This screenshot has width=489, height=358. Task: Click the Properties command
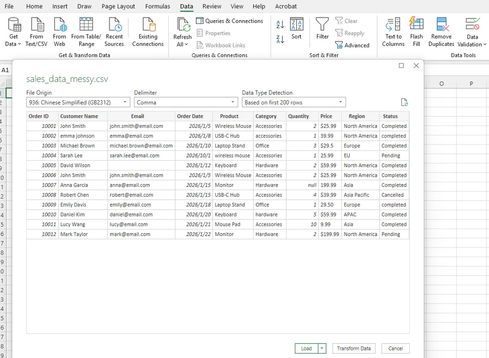tap(214, 33)
